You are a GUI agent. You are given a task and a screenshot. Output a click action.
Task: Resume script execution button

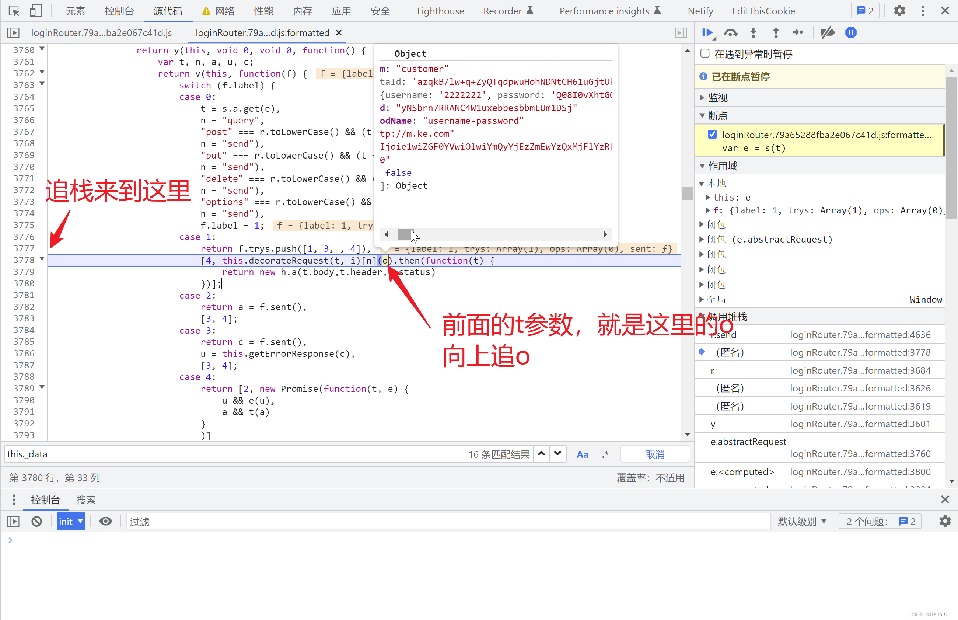click(707, 32)
